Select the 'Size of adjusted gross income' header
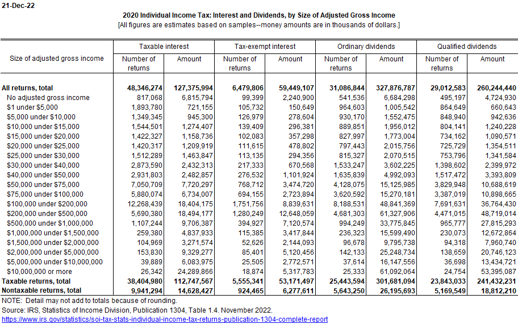518x324 pixels. [57, 59]
